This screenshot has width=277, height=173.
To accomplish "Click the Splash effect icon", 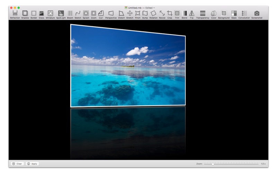I will coord(86,15).
